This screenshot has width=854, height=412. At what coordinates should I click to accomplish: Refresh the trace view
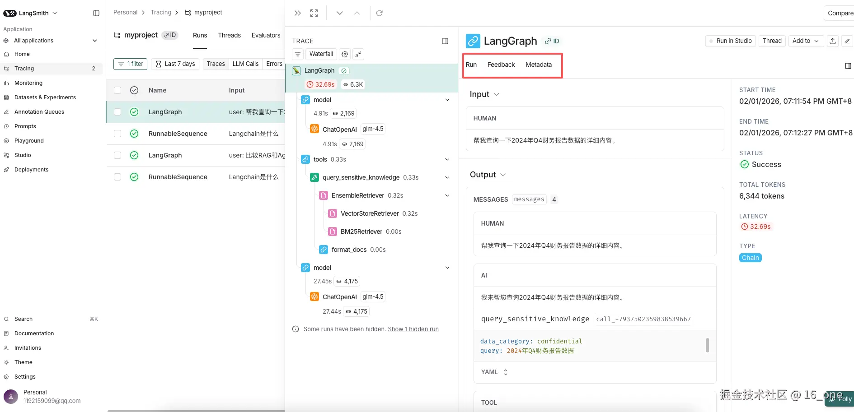380,13
